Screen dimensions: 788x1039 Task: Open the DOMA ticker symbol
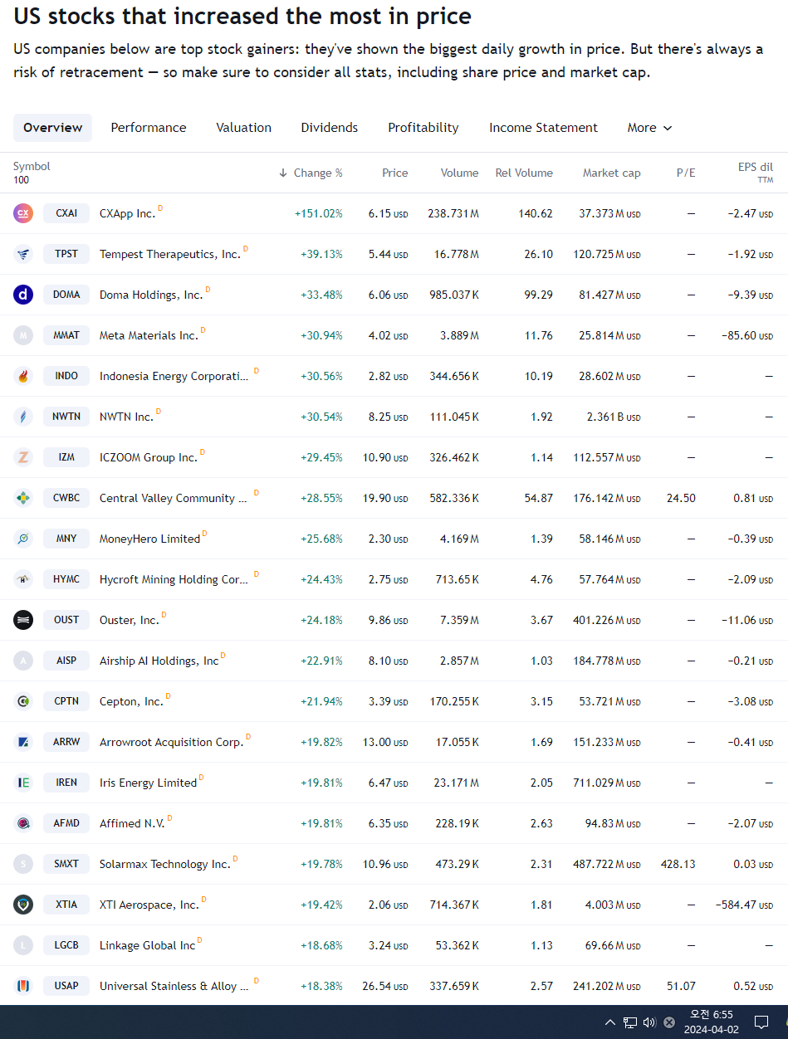click(66, 295)
